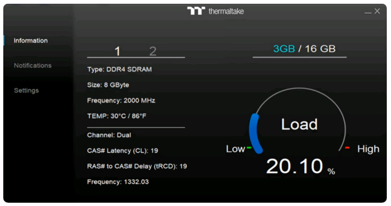Click the CAS# Latency (CL): 19 line
391x206 pixels.
click(x=123, y=151)
